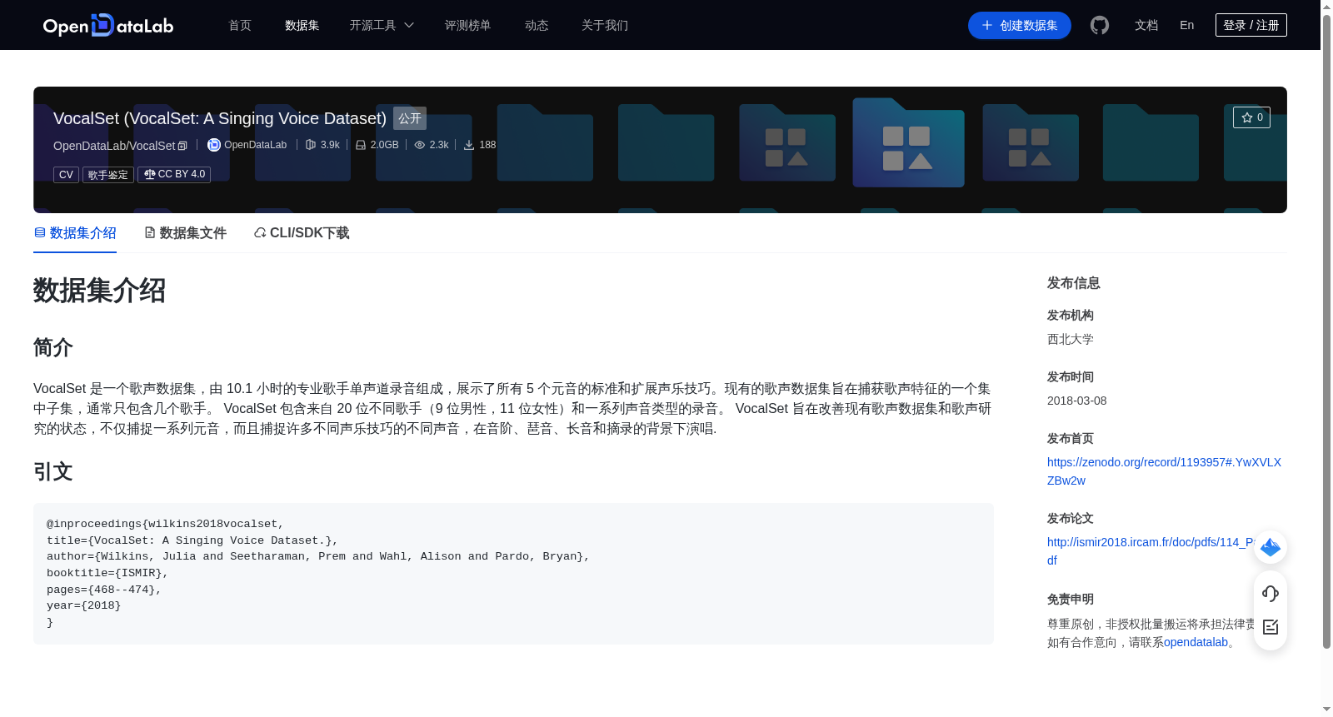
Task: Click the CC BY 4.0 license tag
Action: coord(174,175)
